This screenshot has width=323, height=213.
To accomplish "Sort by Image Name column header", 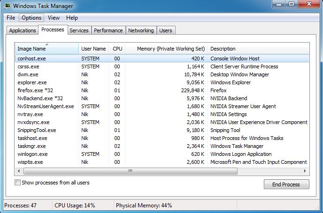I will 32,49.
